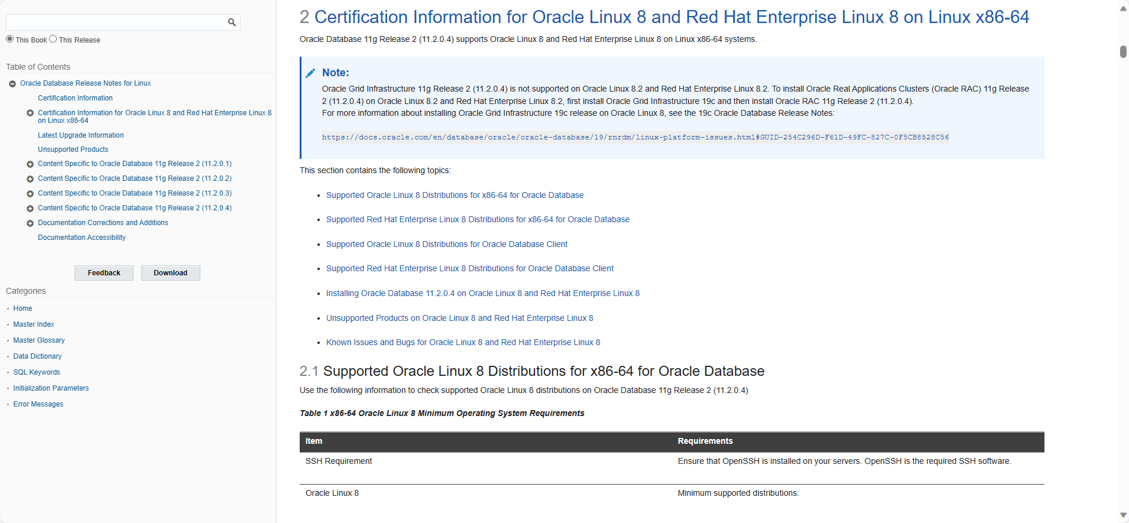Open Supported Red Hat Database Client link
1129x523 pixels.
pyautogui.click(x=470, y=268)
